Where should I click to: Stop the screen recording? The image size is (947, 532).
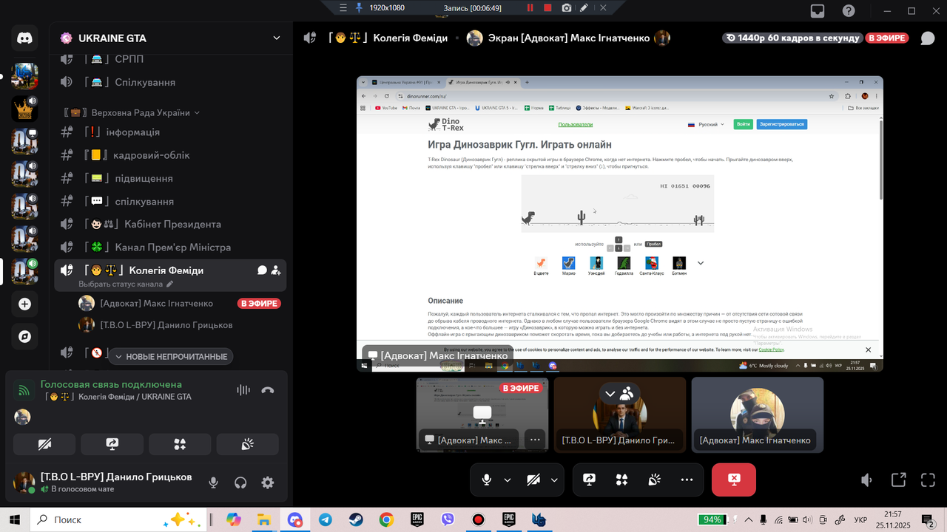(547, 7)
